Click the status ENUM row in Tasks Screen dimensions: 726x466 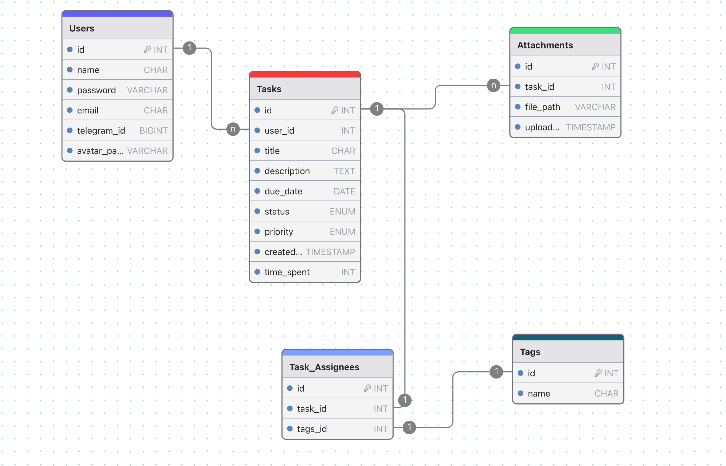[304, 211]
